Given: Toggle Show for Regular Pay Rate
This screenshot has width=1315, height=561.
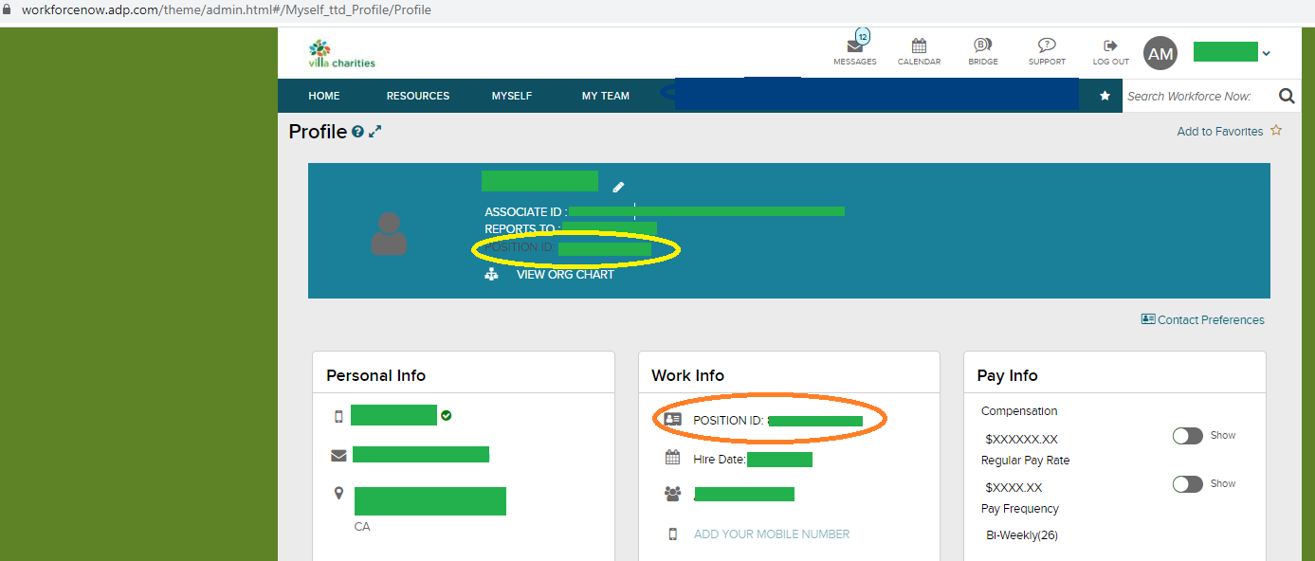Looking at the screenshot, I should pos(1188,484).
